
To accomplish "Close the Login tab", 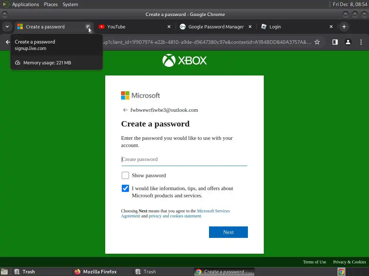I will (x=331, y=27).
